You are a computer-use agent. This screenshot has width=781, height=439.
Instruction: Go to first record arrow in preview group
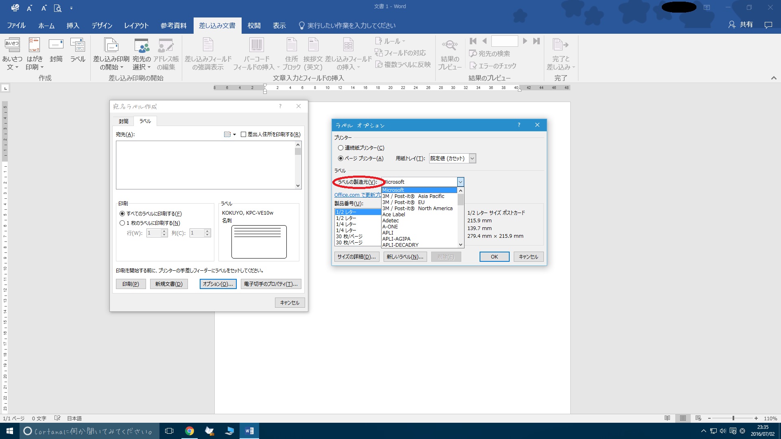(473, 41)
